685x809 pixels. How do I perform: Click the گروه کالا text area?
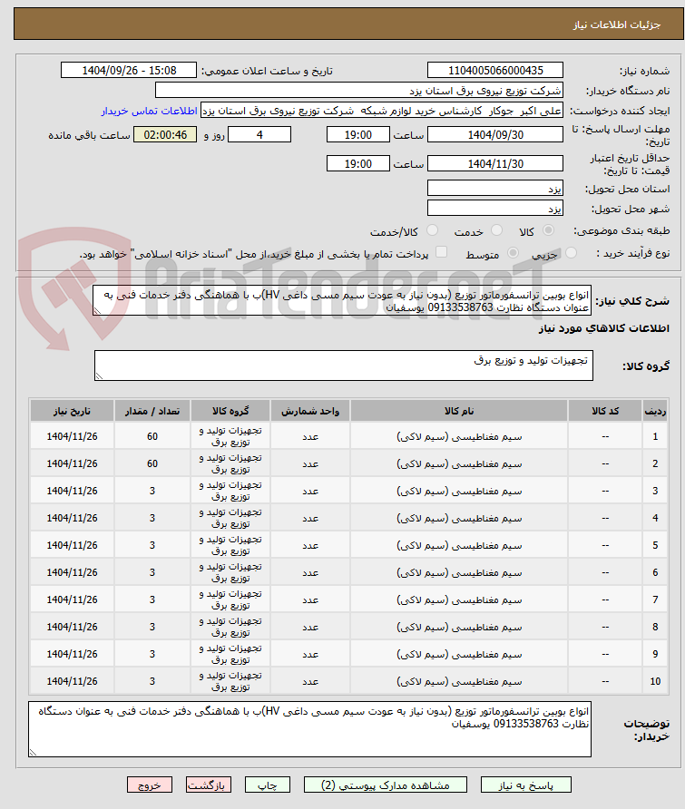coord(344,366)
